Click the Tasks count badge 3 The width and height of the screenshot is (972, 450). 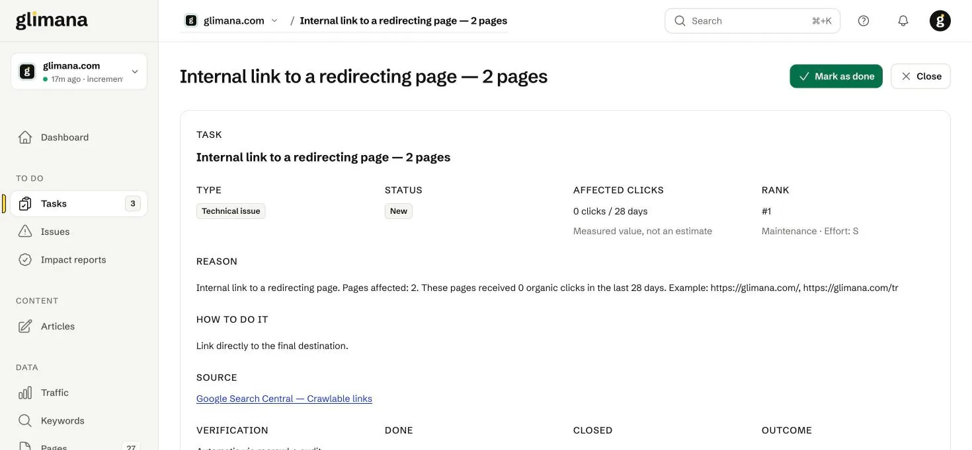click(133, 204)
